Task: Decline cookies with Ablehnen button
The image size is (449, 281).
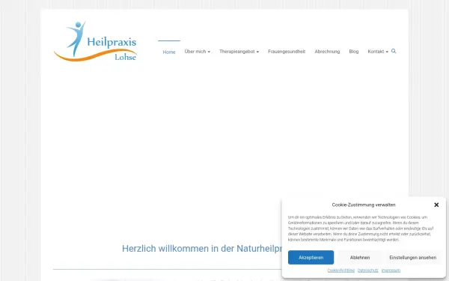Action: tap(360, 258)
